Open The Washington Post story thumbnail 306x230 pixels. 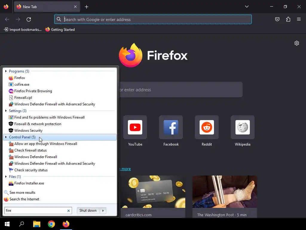click(225, 192)
